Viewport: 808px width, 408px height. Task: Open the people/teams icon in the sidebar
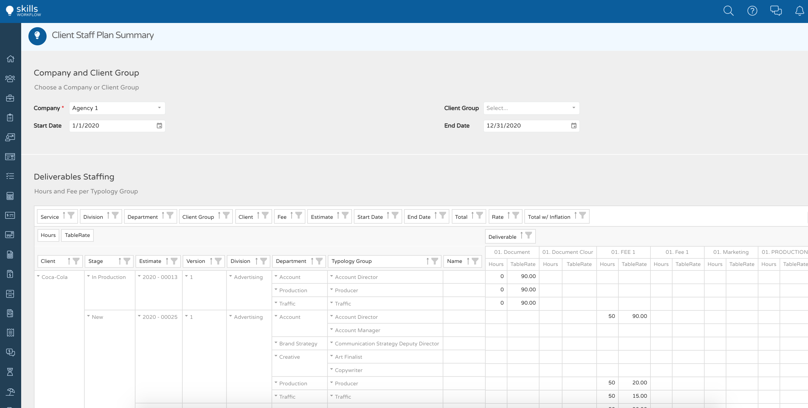(x=10, y=78)
